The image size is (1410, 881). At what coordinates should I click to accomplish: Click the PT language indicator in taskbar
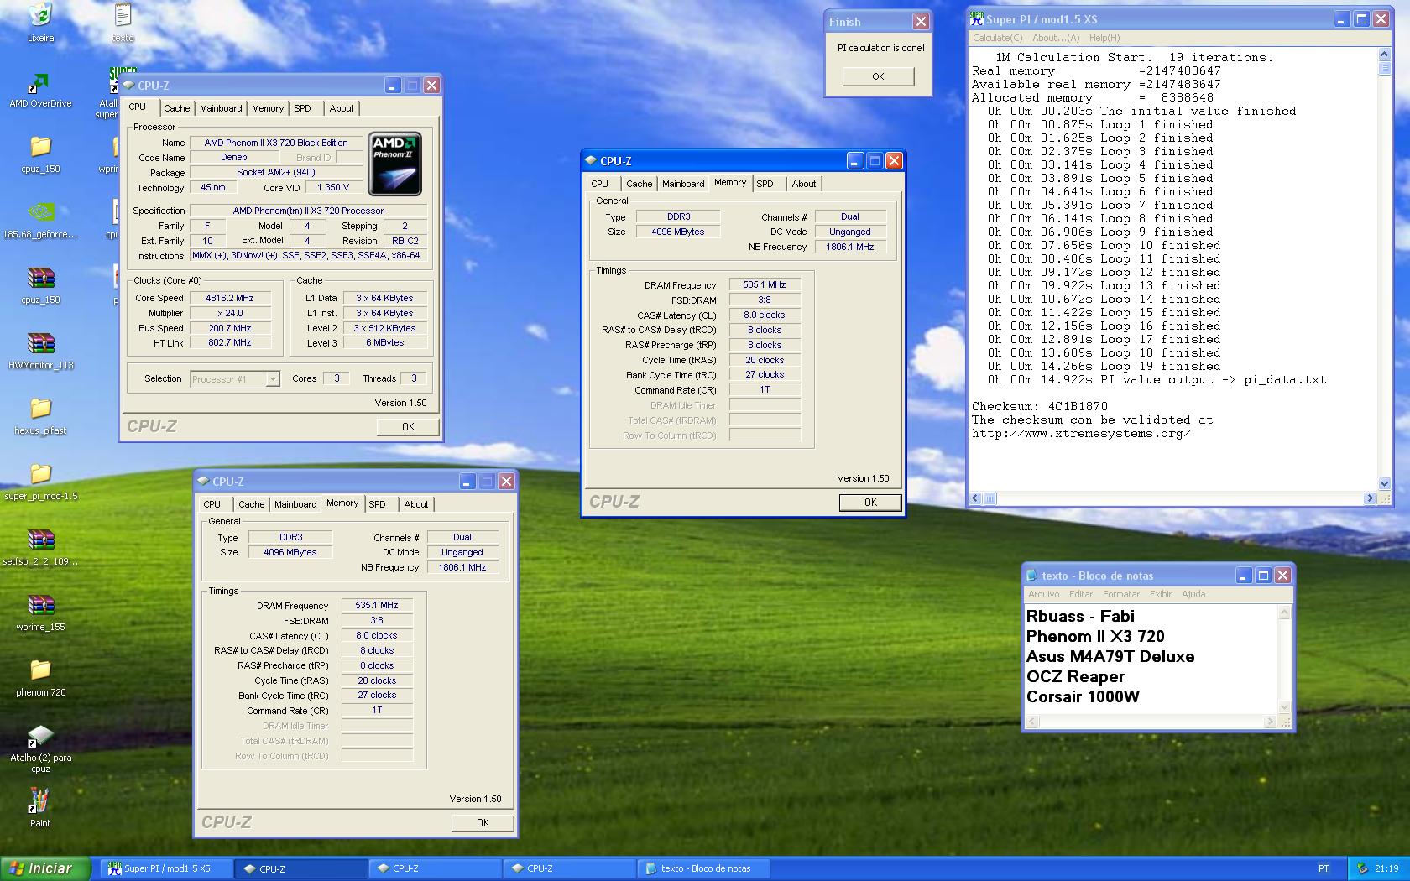[x=1324, y=868]
